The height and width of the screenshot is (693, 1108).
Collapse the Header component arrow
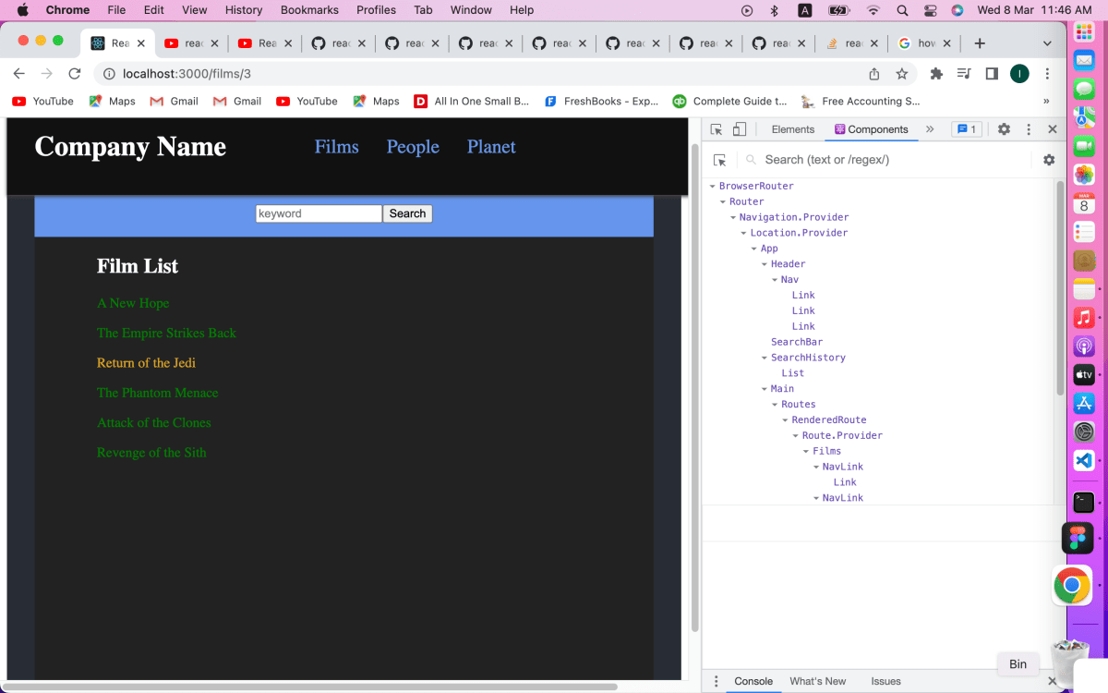coord(765,264)
